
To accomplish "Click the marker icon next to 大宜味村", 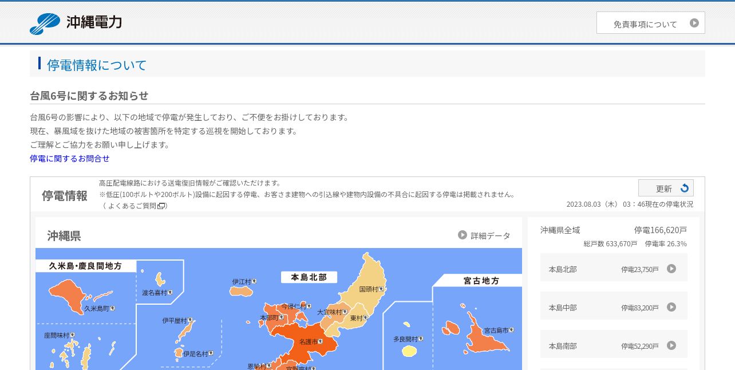I will [x=345, y=312].
